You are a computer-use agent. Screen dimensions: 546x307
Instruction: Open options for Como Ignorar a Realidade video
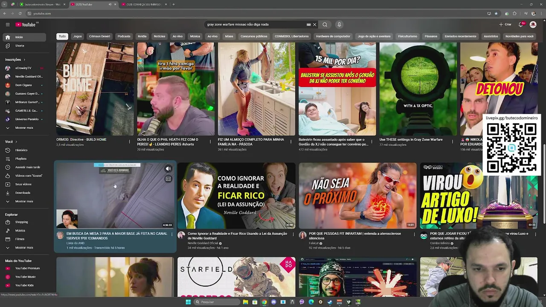[293, 235]
